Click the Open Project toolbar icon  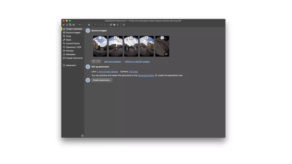tap(67, 25)
